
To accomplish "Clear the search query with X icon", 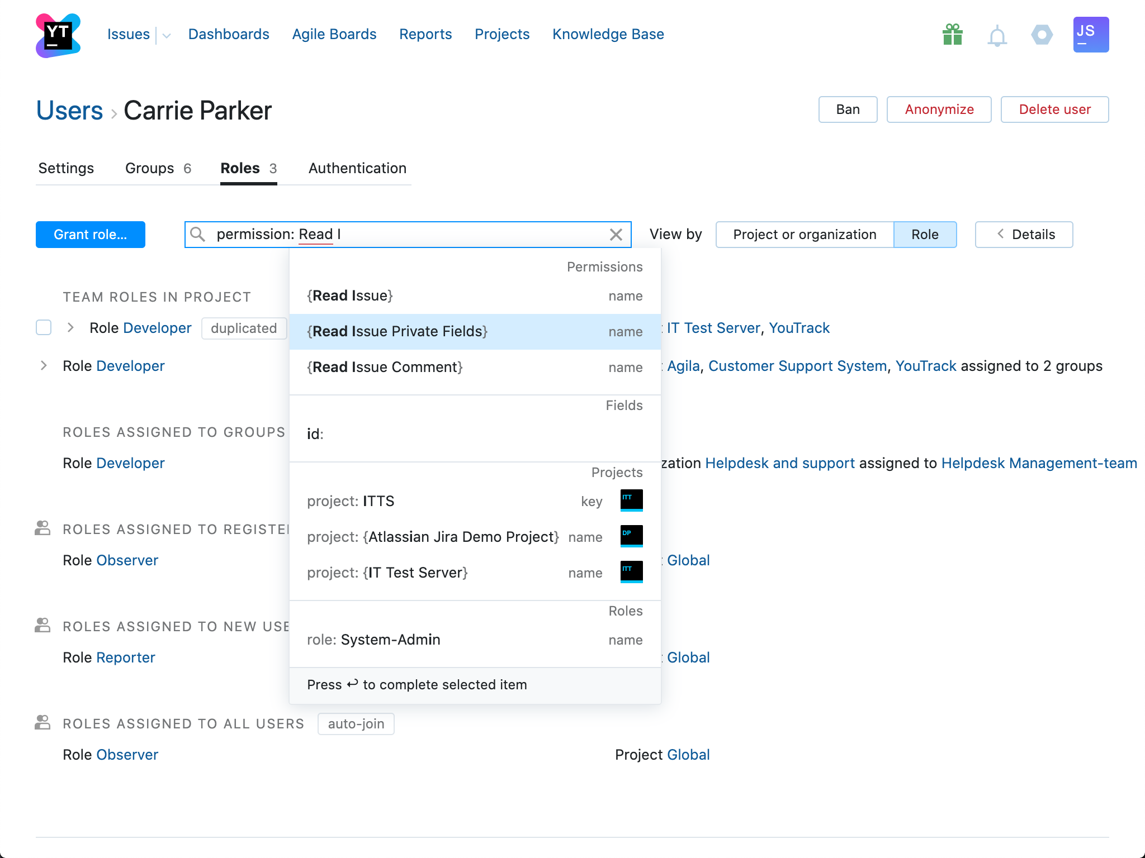I will point(616,235).
